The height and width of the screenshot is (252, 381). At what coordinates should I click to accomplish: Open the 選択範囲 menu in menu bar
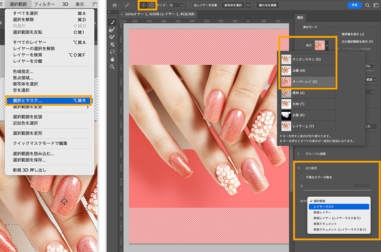coord(18,4)
